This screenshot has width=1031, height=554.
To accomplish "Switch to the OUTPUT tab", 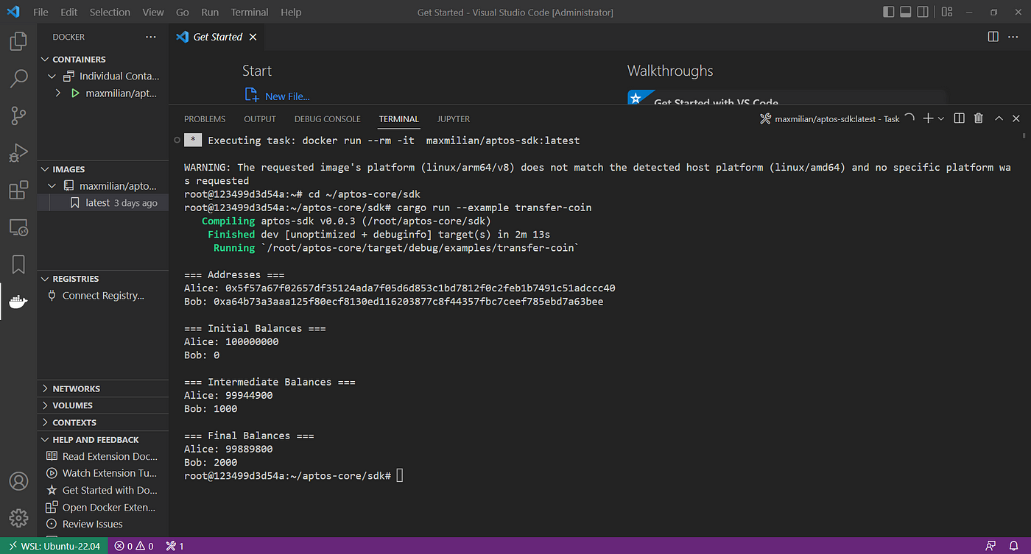I will point(260,119).
